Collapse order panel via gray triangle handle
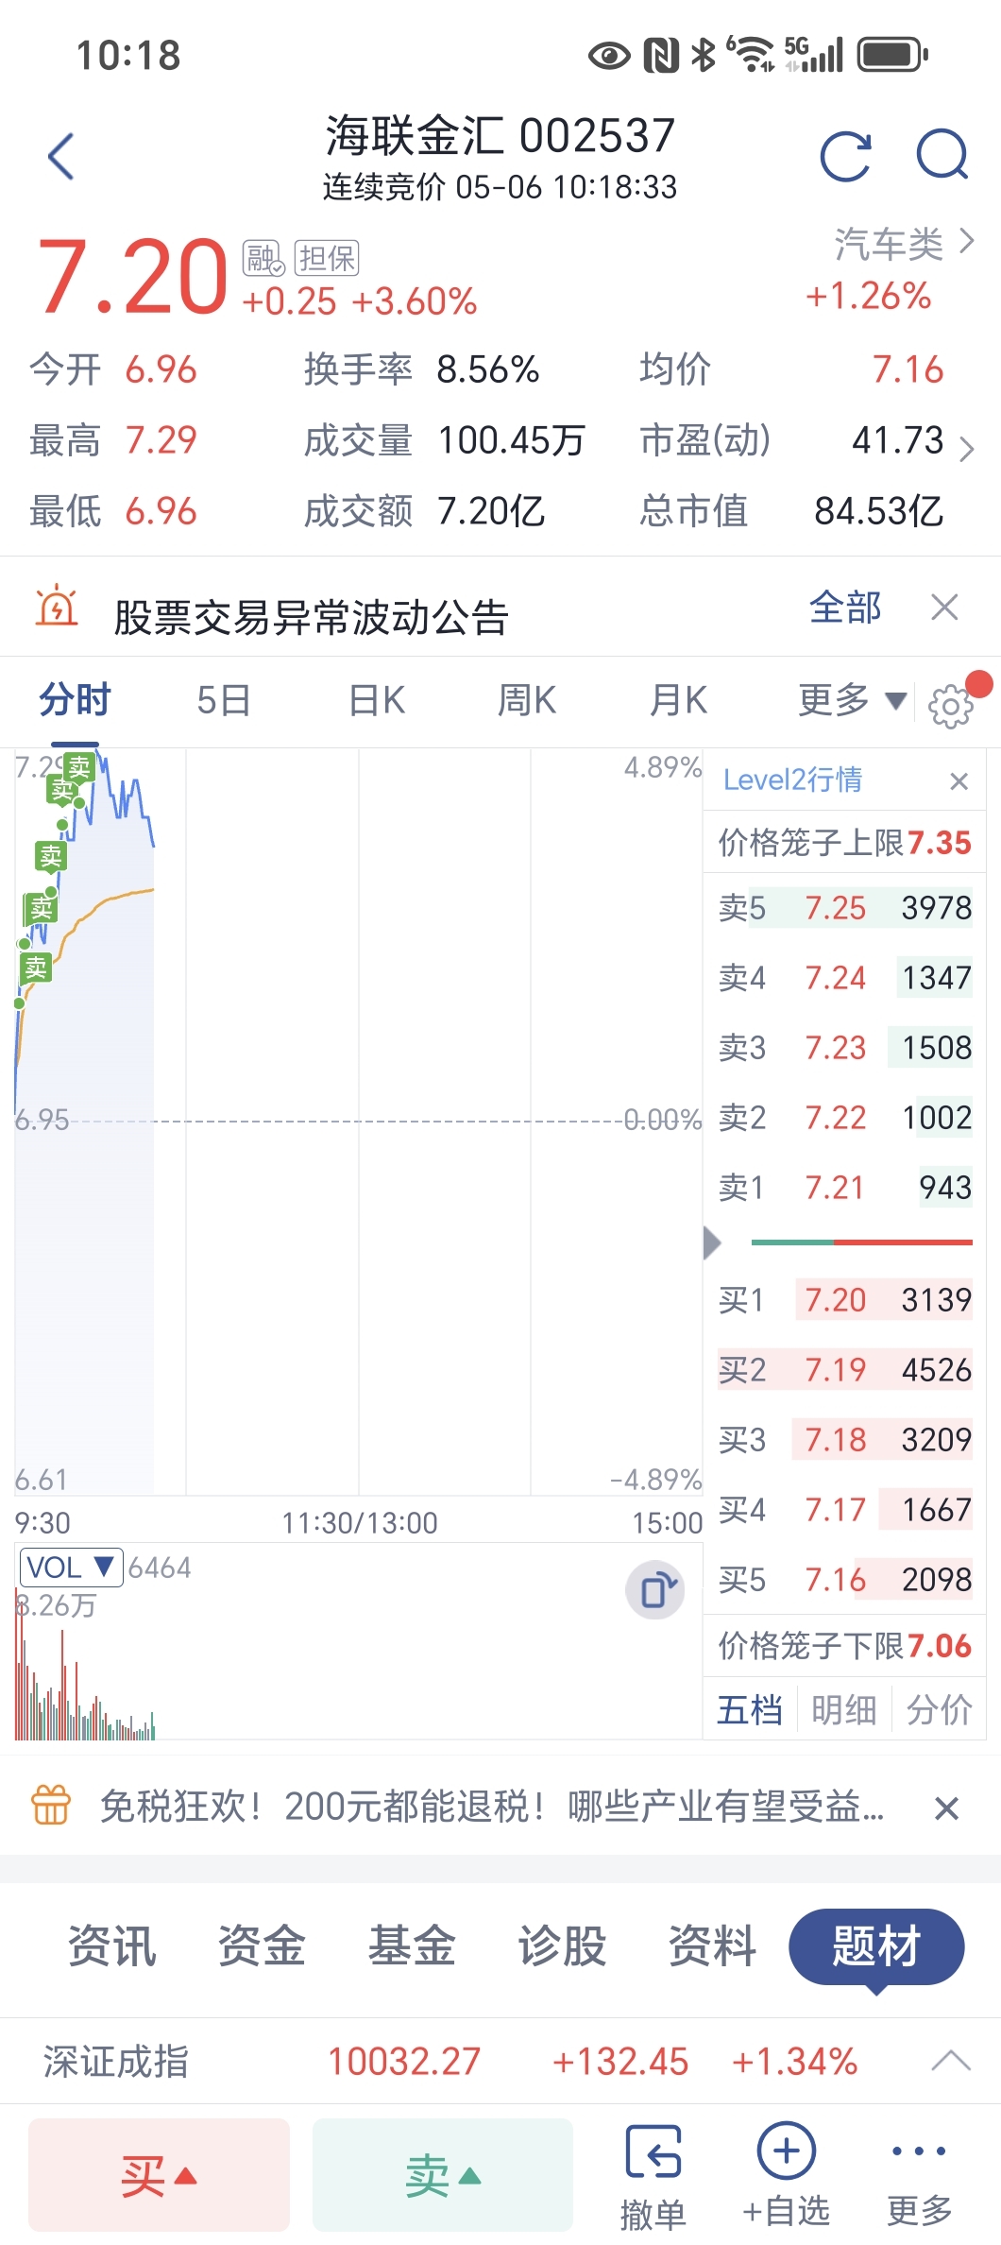Screen dimensions: 1001x2245 click(712, 1242)
